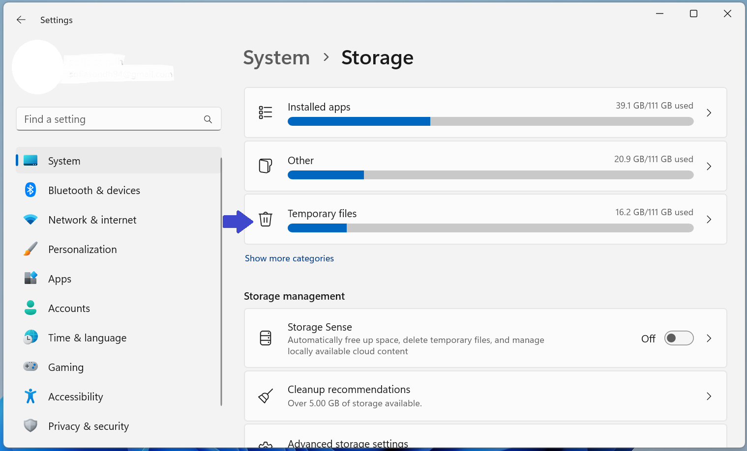Go to Time & language settings

tap(87, 338)
